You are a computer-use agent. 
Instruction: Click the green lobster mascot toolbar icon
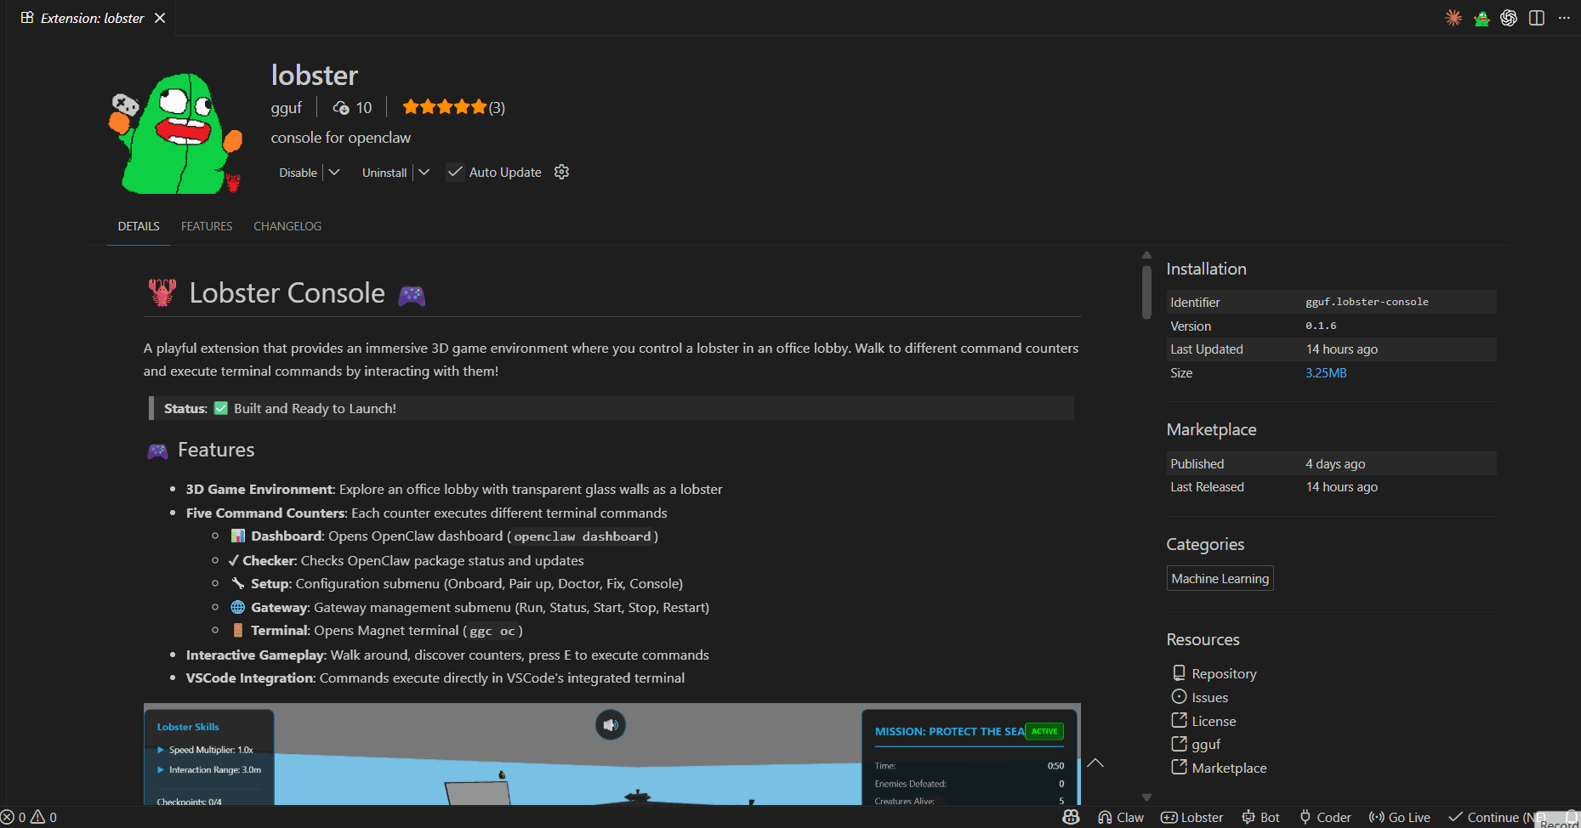(1481, 18)
